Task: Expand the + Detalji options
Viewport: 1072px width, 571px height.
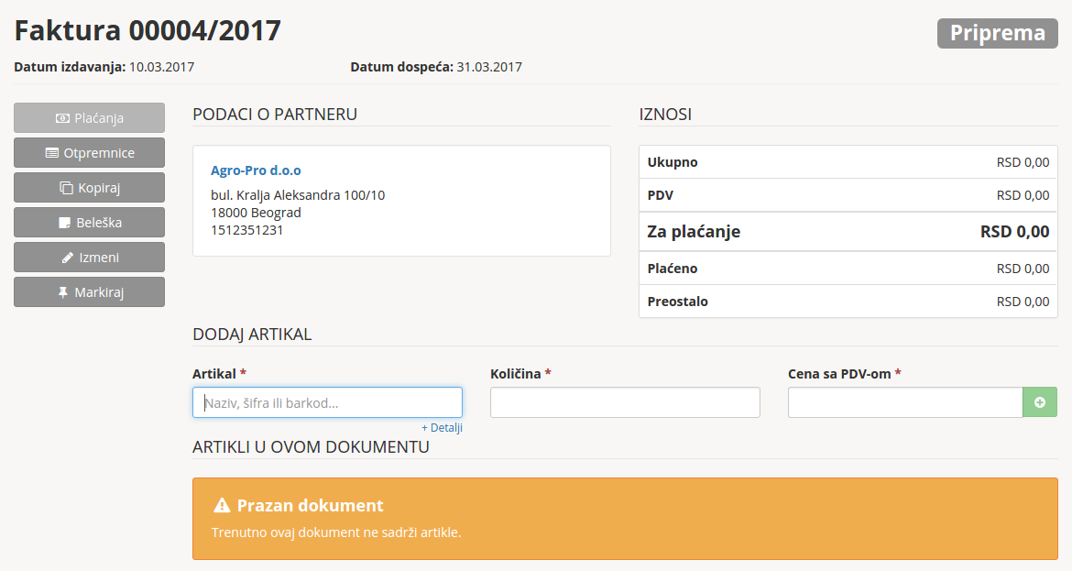Action: (442, 428)
